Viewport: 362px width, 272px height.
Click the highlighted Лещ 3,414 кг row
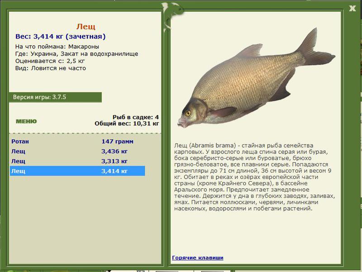coord(77,171)
